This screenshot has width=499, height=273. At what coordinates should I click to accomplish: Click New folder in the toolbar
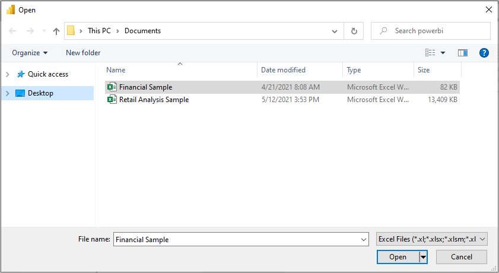(x=83, y=53)
